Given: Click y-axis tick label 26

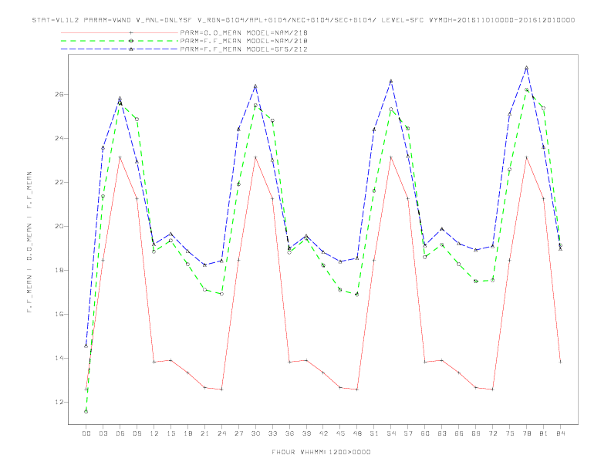Looking at the screenshot, I should 60,95.
